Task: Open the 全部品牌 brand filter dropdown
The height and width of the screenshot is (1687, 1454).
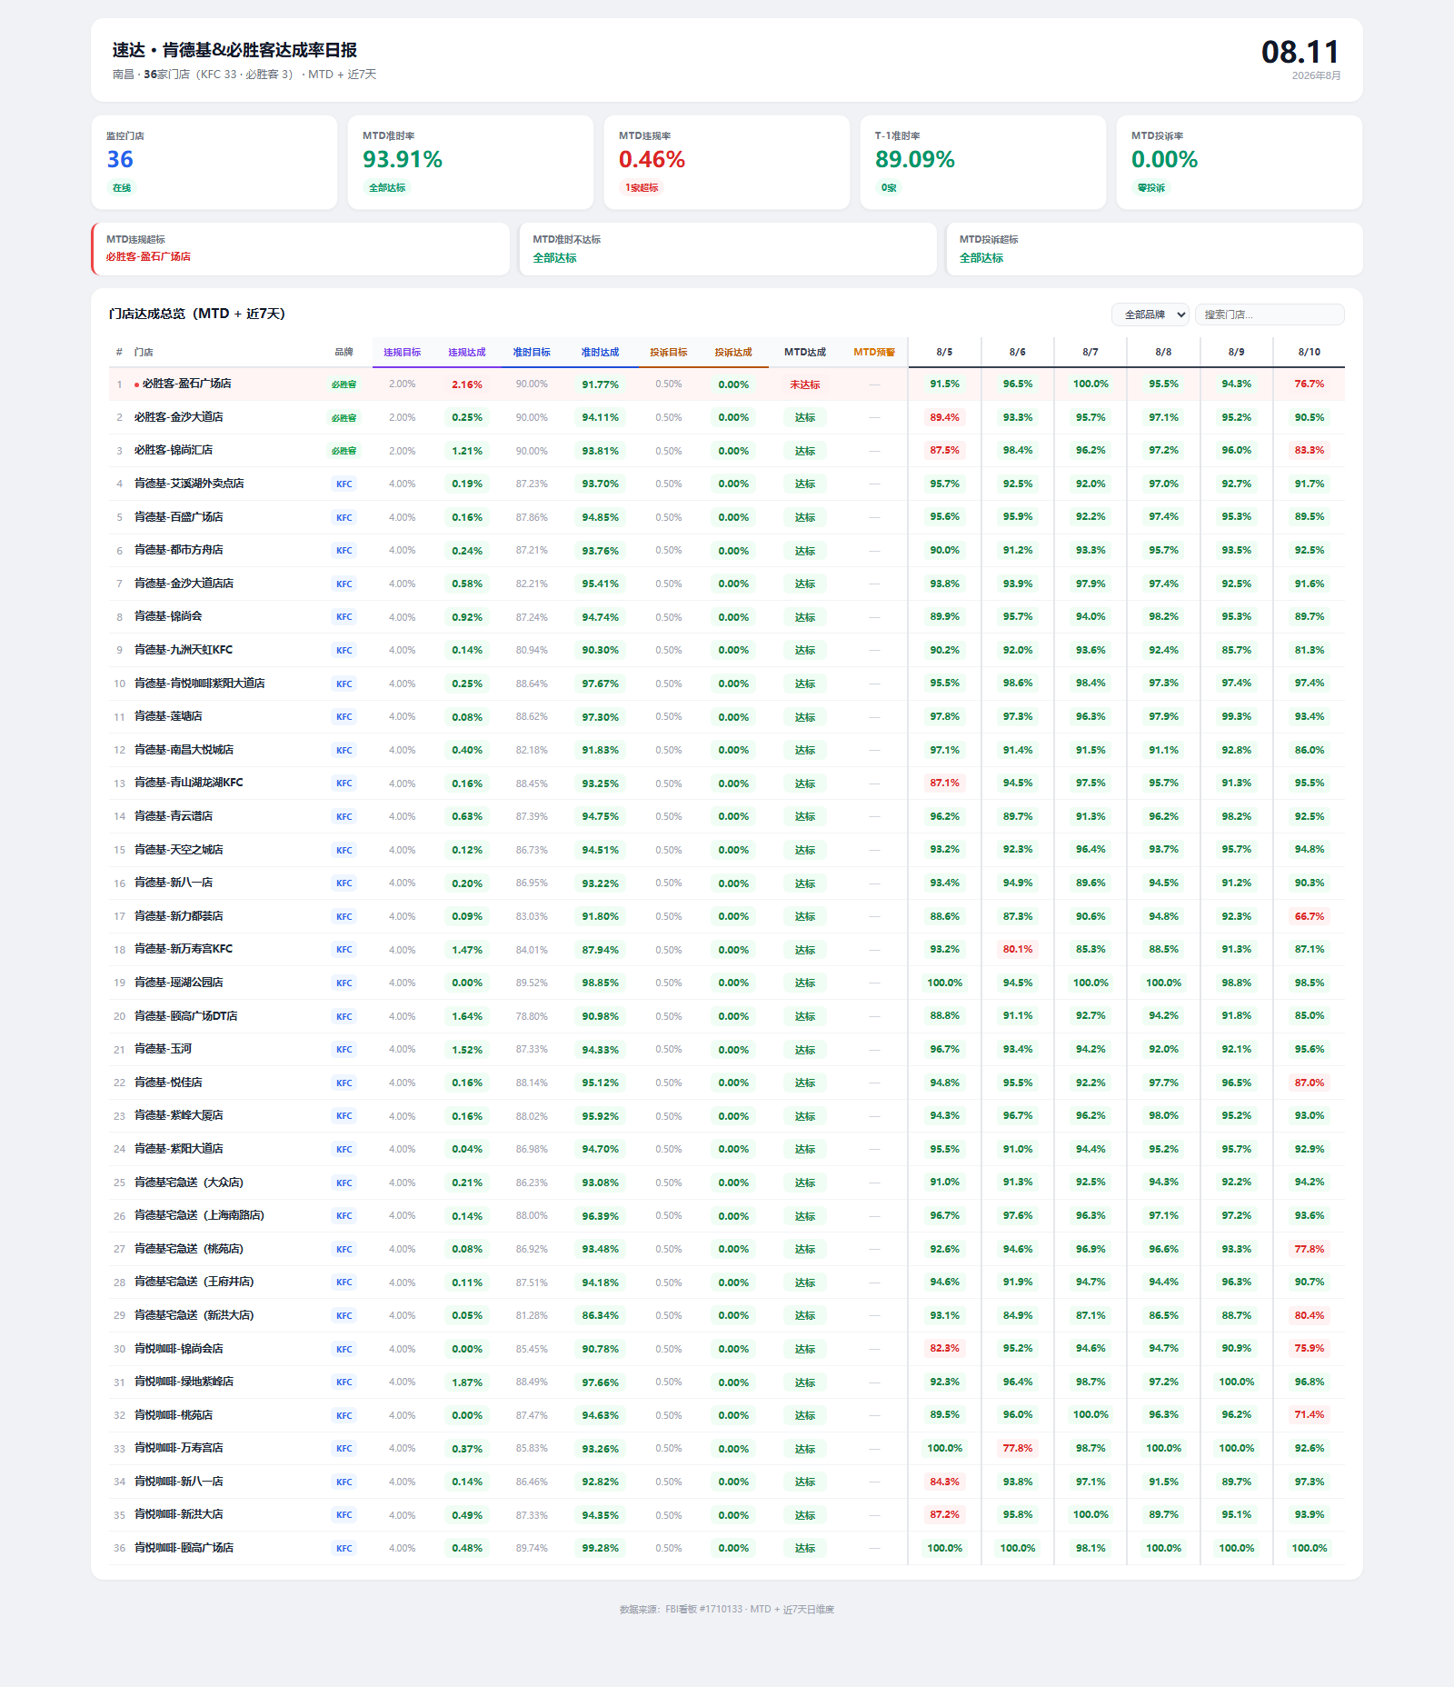Action: pyautogui.click(x=1150, y=314)
